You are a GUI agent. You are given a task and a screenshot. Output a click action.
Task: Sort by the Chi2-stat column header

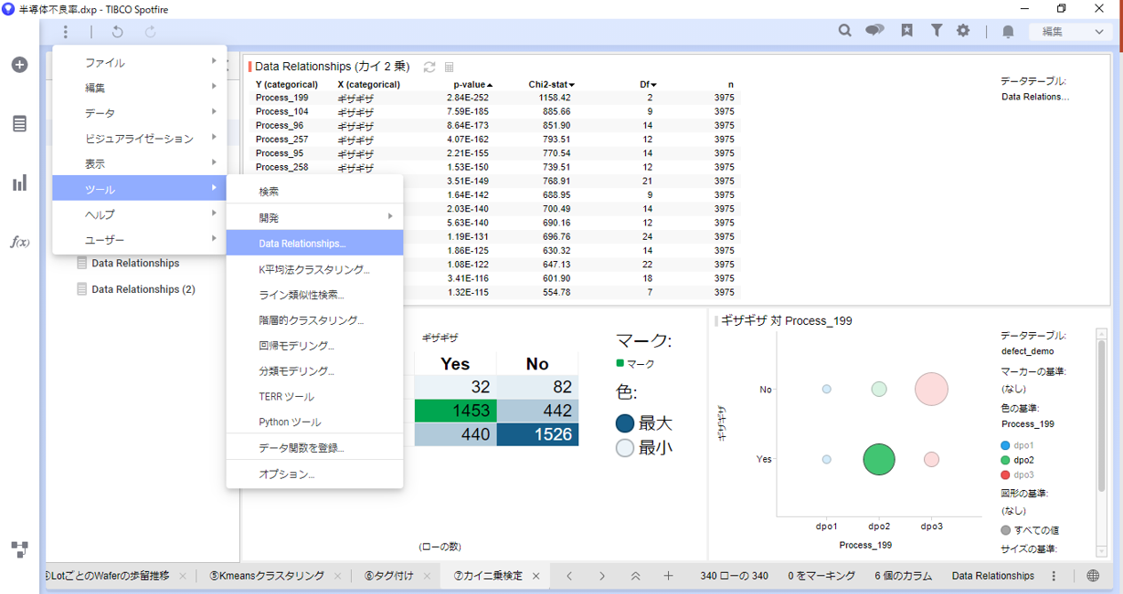(x=551, y=84)
